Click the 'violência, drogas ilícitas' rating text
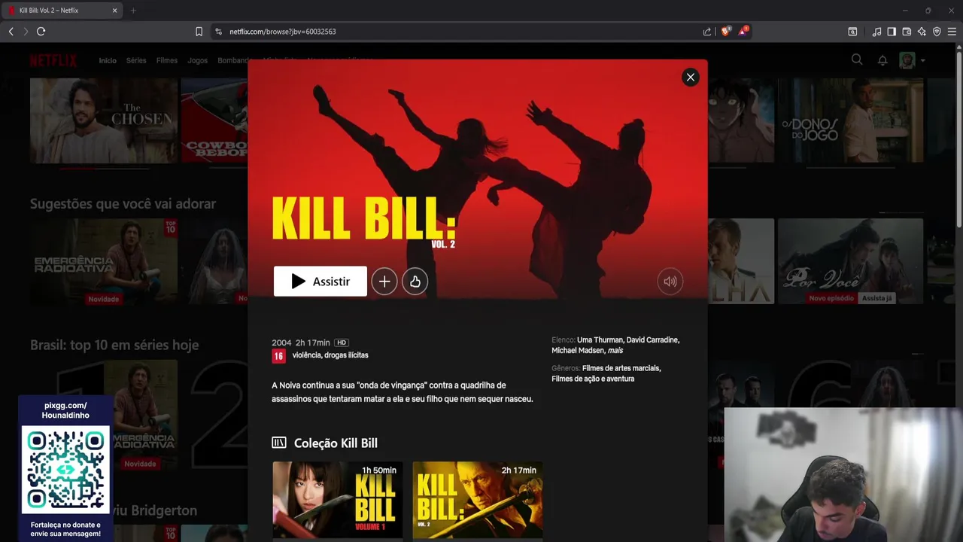The width and height of the screenshot is (963, 542). (330, 355)
